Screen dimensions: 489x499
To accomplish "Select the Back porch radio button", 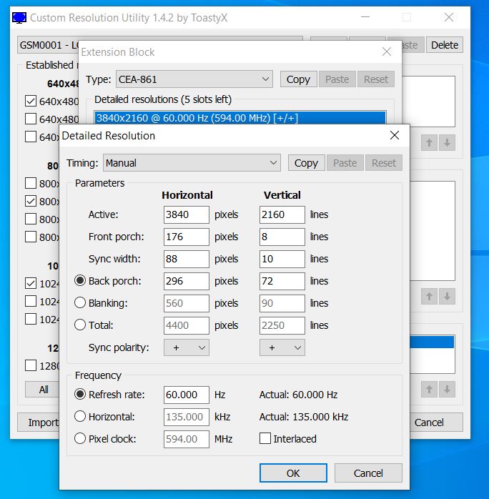I will point(80,281).
